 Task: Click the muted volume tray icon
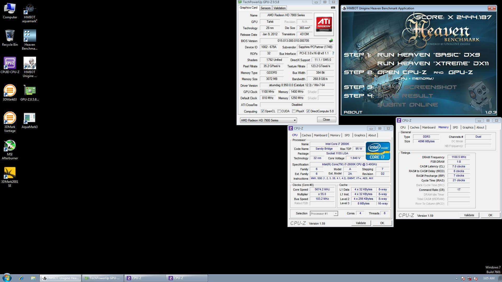[476, 278]
